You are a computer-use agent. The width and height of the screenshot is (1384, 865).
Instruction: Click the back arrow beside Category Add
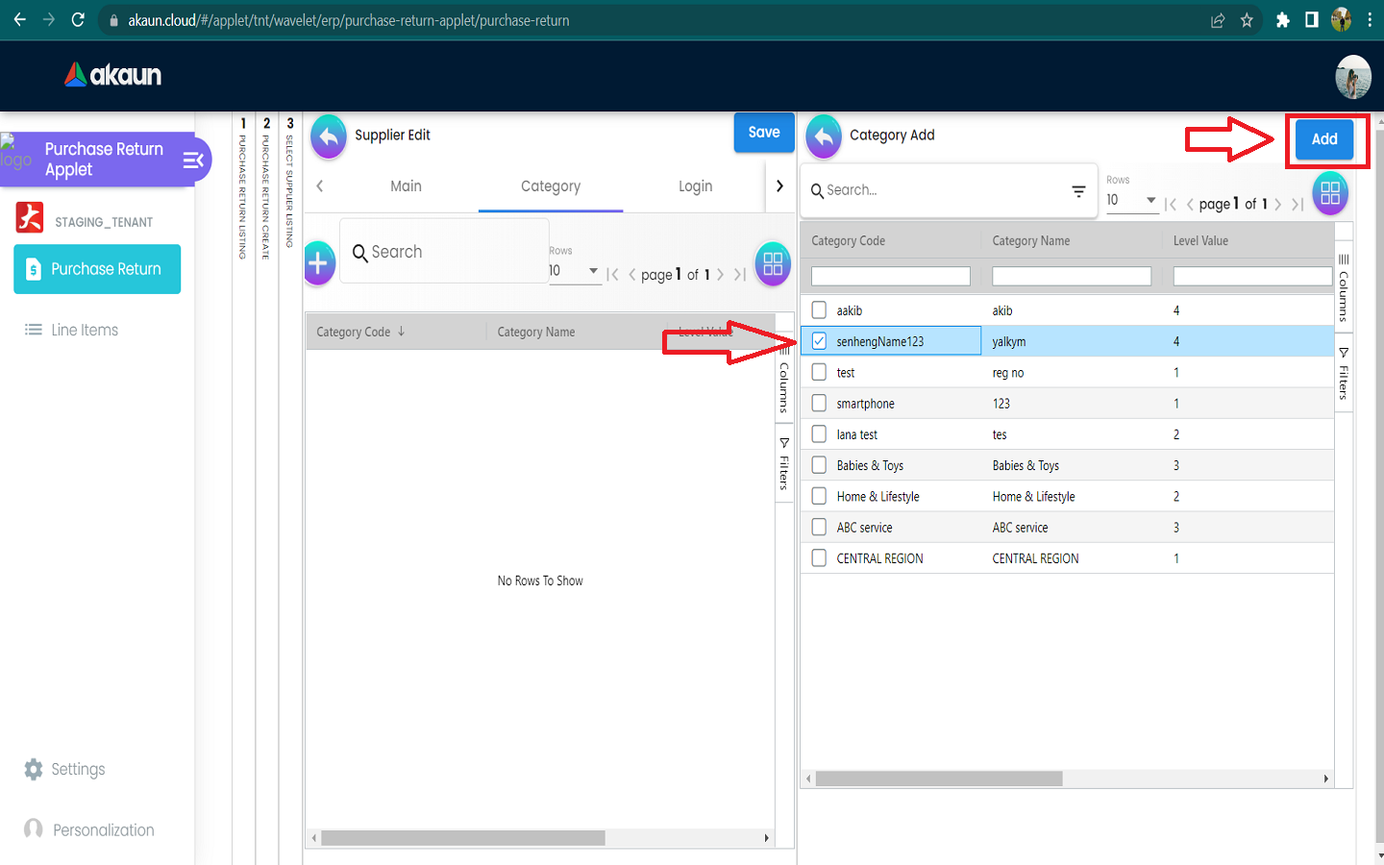(824, 136)
